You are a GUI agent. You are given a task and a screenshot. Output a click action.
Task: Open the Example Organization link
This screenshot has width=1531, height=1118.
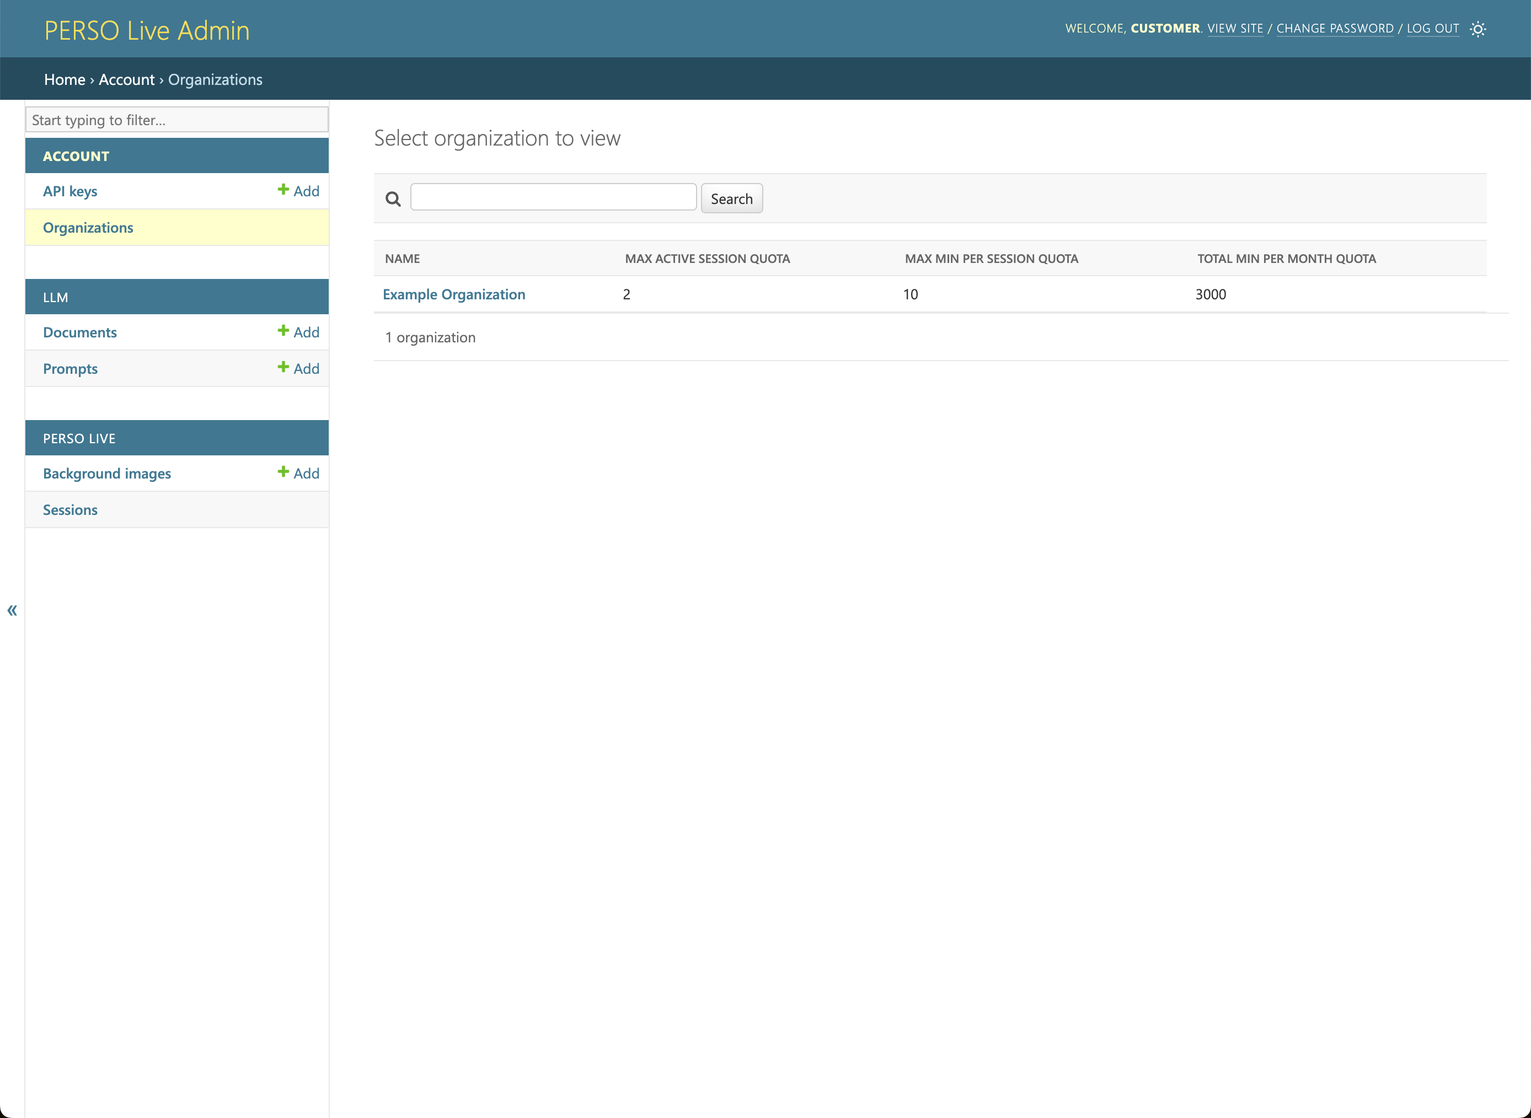[x=453, y=294]
